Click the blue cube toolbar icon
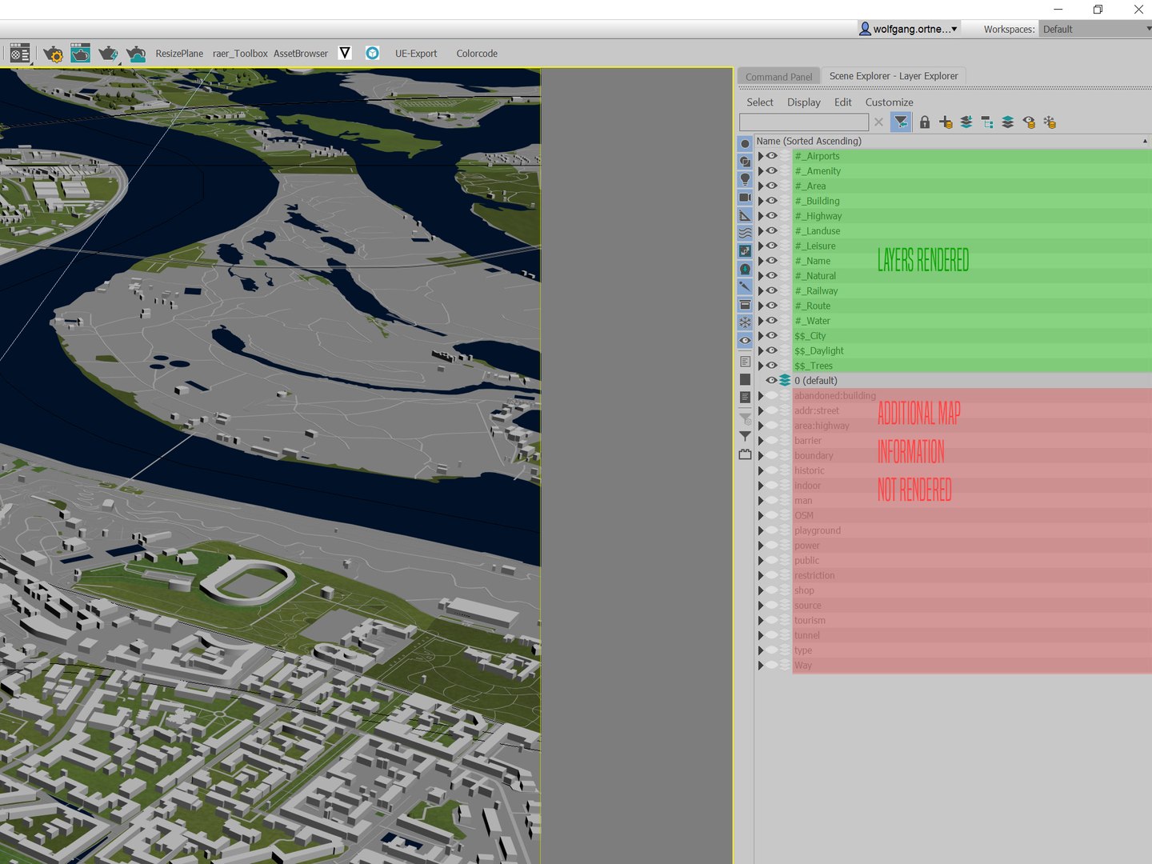This screenshot has width=1152, height=864. click(x=372, y=53)
